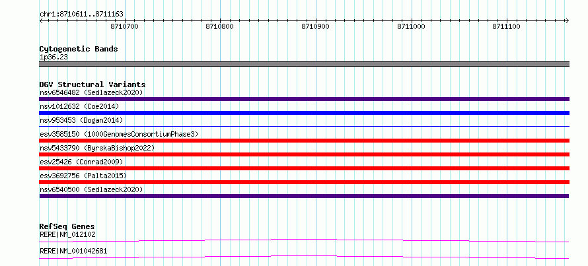Click the 1p36.23 band label
588x266 pixels.
pos(54,57)
